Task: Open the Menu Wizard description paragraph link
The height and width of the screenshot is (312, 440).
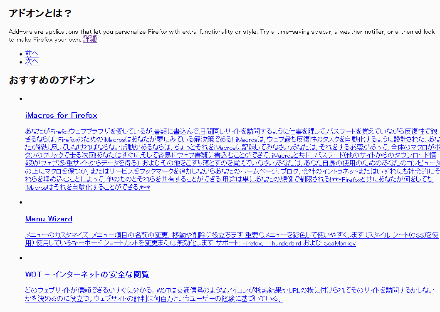Action: click(x=232, y=239)
